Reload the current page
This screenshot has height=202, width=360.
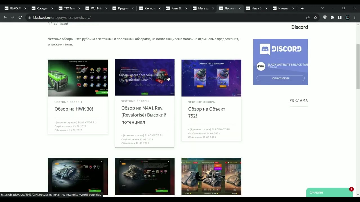[20, 17]
